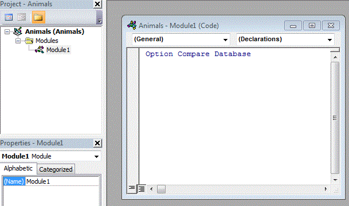This screenshot has height=206, width=349.
Task: Click the View Code icon in Project toolbar
Action: click(x=9, y=17)
